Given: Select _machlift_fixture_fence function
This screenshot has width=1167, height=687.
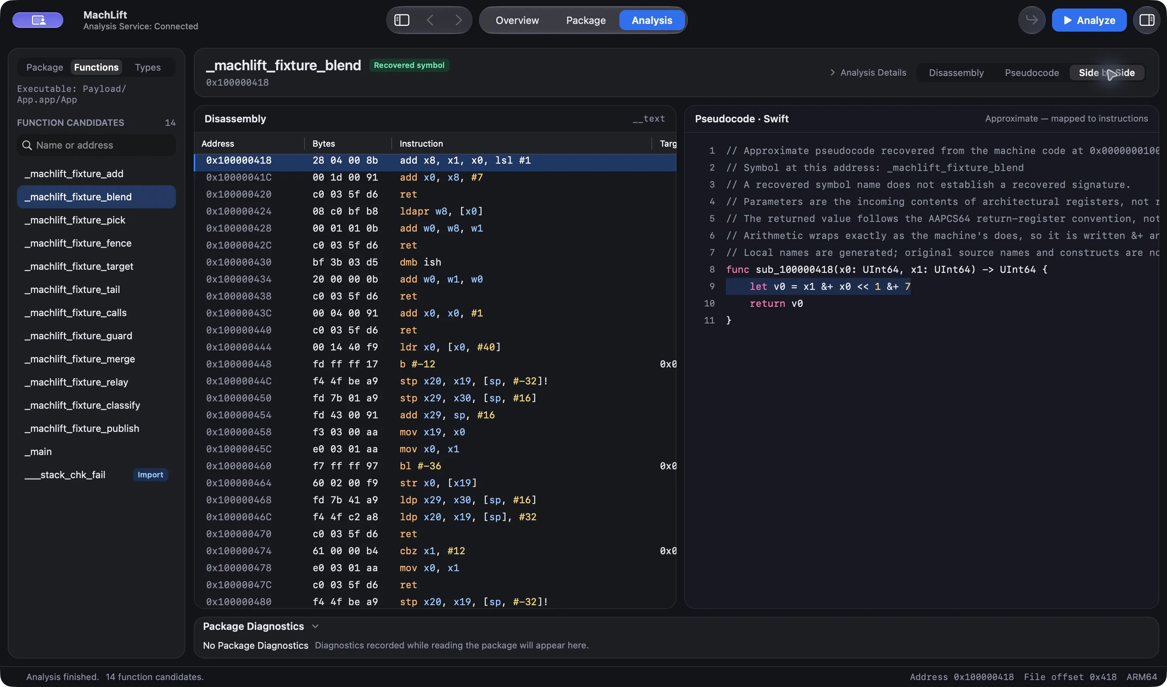Looking at the screenshot, I should 96,243.
